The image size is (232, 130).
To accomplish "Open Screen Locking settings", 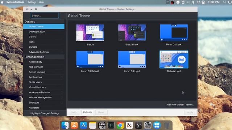I will [x=44, y=72].
